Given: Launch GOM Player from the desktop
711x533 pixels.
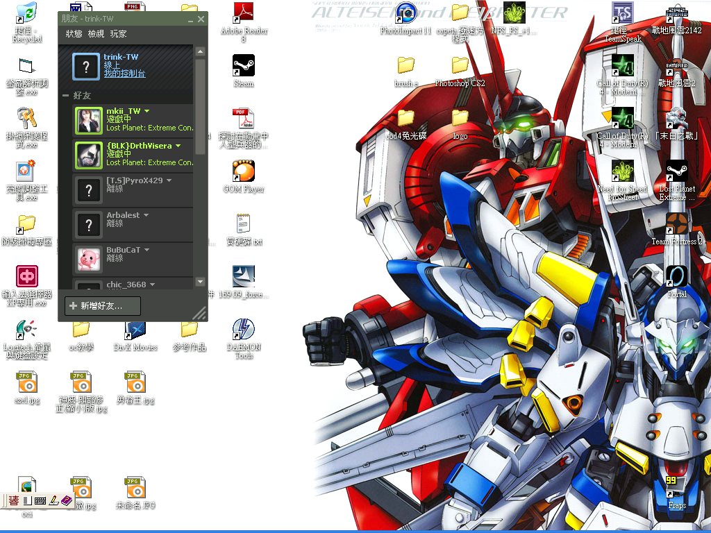Looking at the screenshot, I should coord(243,171).
